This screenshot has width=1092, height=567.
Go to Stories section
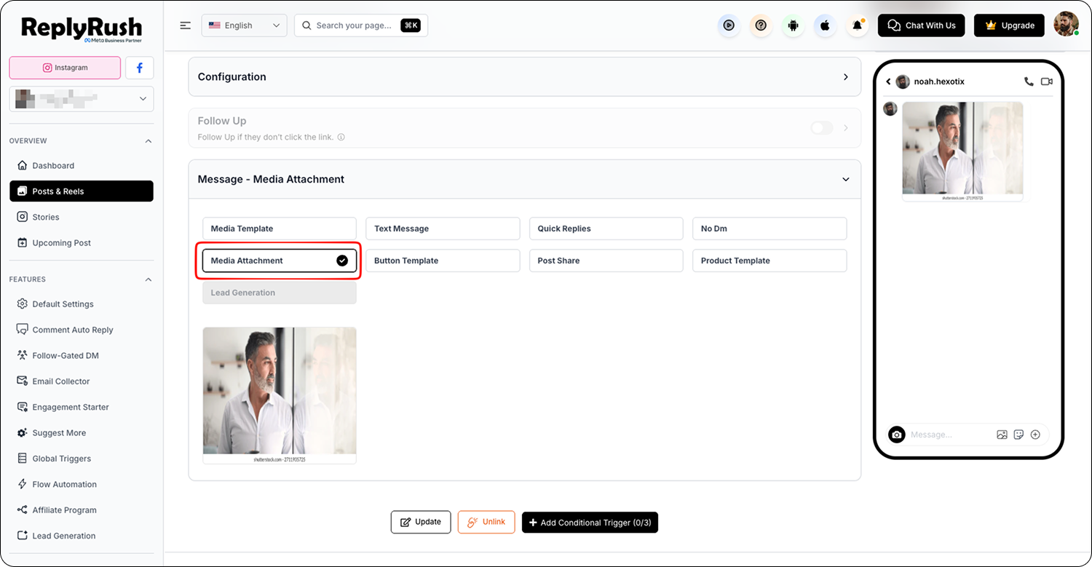(82, 217)
